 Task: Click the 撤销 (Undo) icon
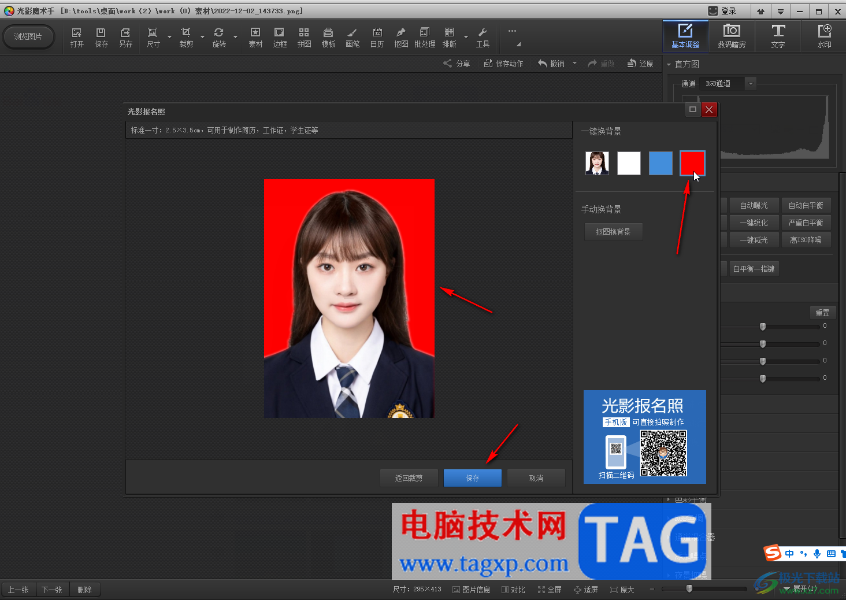coord(551,64)
